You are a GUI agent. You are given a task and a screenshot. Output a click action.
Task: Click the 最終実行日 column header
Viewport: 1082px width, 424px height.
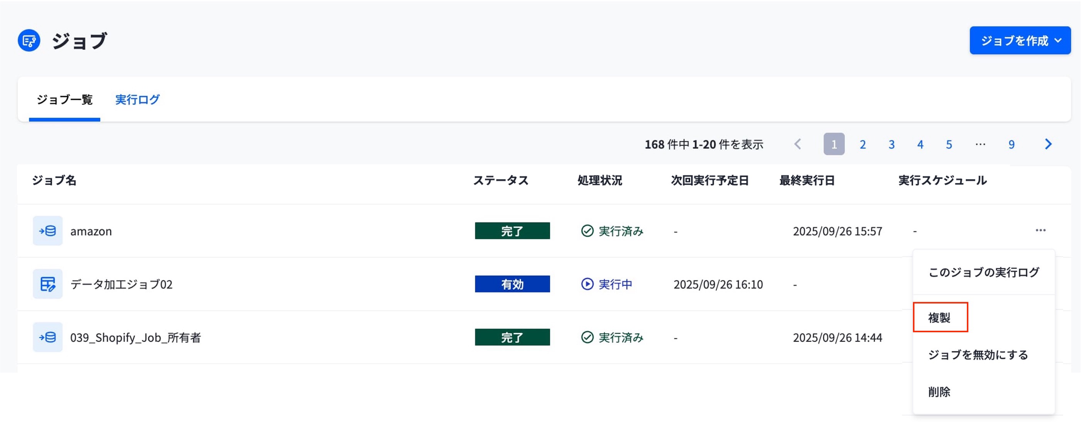[807, 180]
